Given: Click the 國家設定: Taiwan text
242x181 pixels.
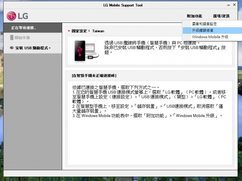Looking at the screenshot, I should click(88, 31).
